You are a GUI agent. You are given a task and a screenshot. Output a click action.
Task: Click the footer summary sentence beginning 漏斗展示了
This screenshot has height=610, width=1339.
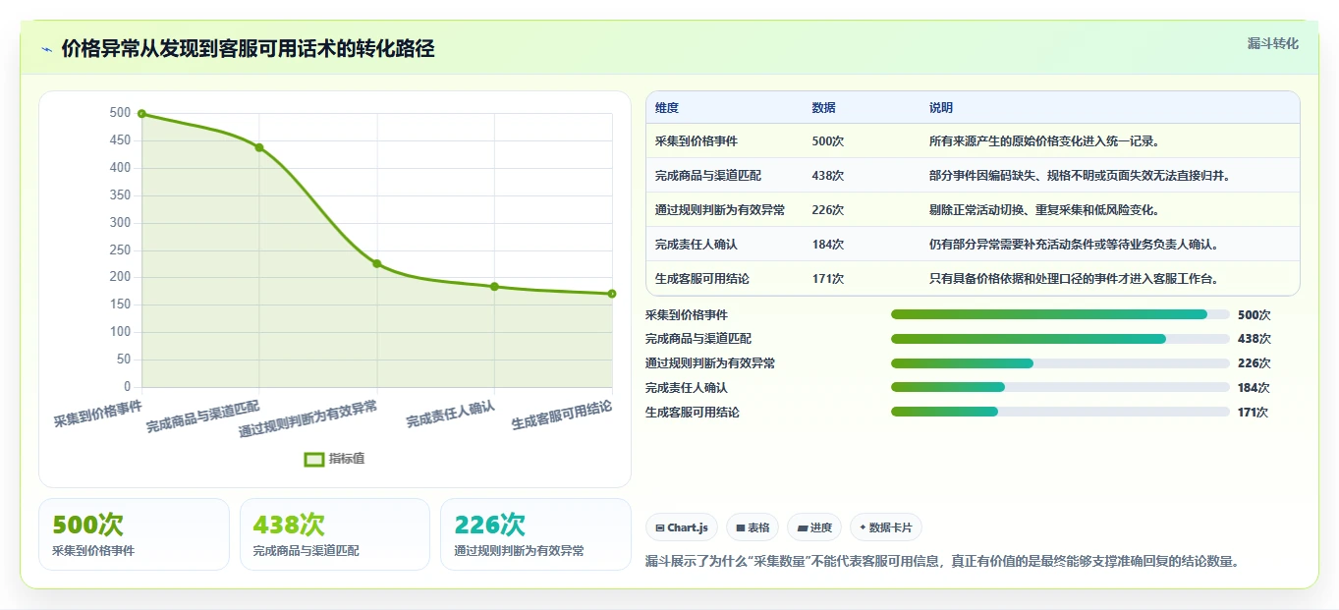pos(943,562)
